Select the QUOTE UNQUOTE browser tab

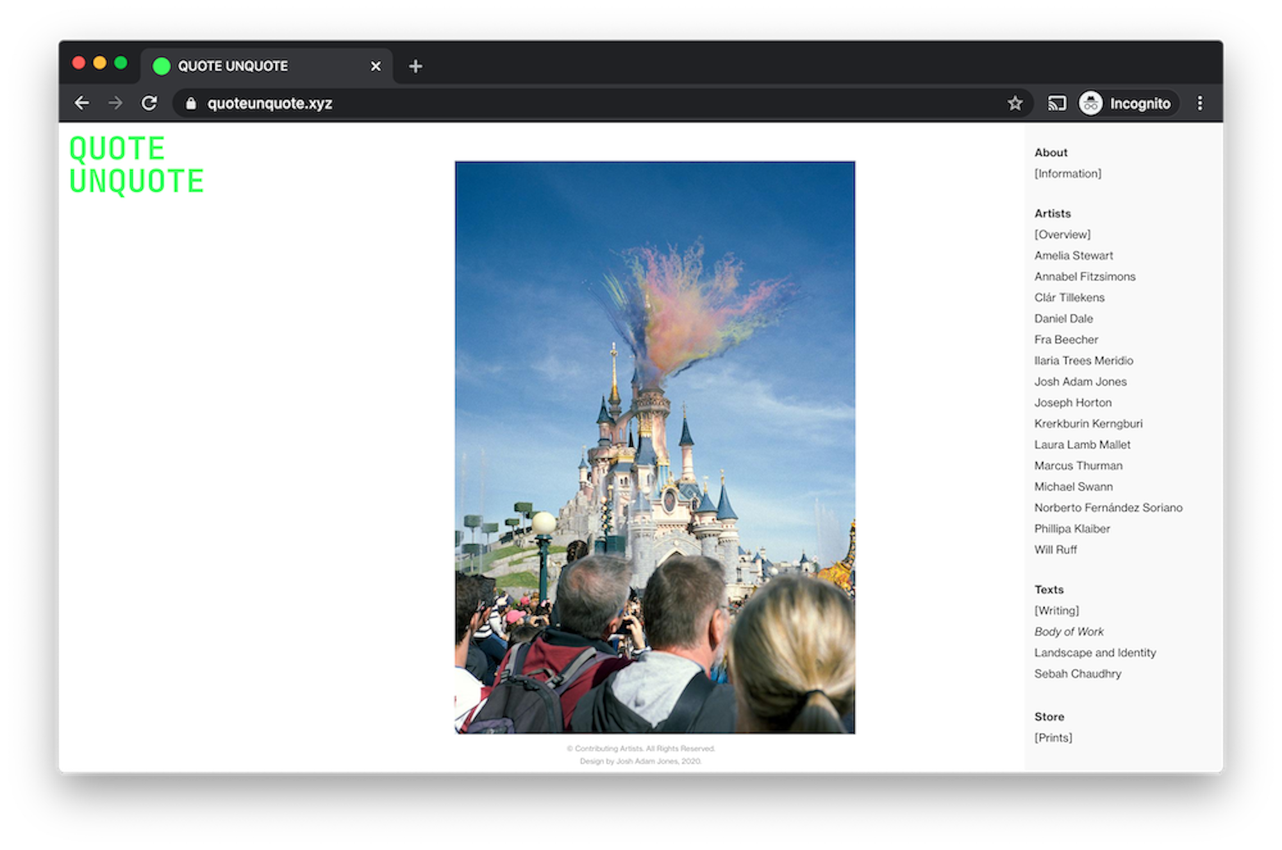266,66
